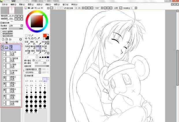The height and width of the screenshot is (122, 179).
Task: Open the 文件 menu
Action: (x=5, y=4)
